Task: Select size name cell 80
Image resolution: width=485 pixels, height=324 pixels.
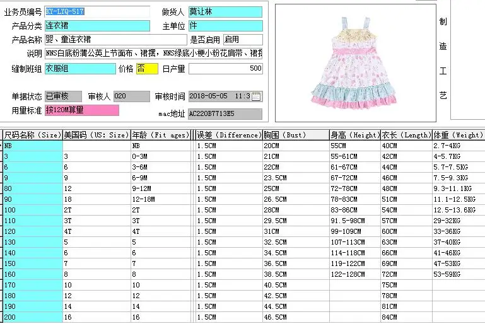Action: pos(33,188)
